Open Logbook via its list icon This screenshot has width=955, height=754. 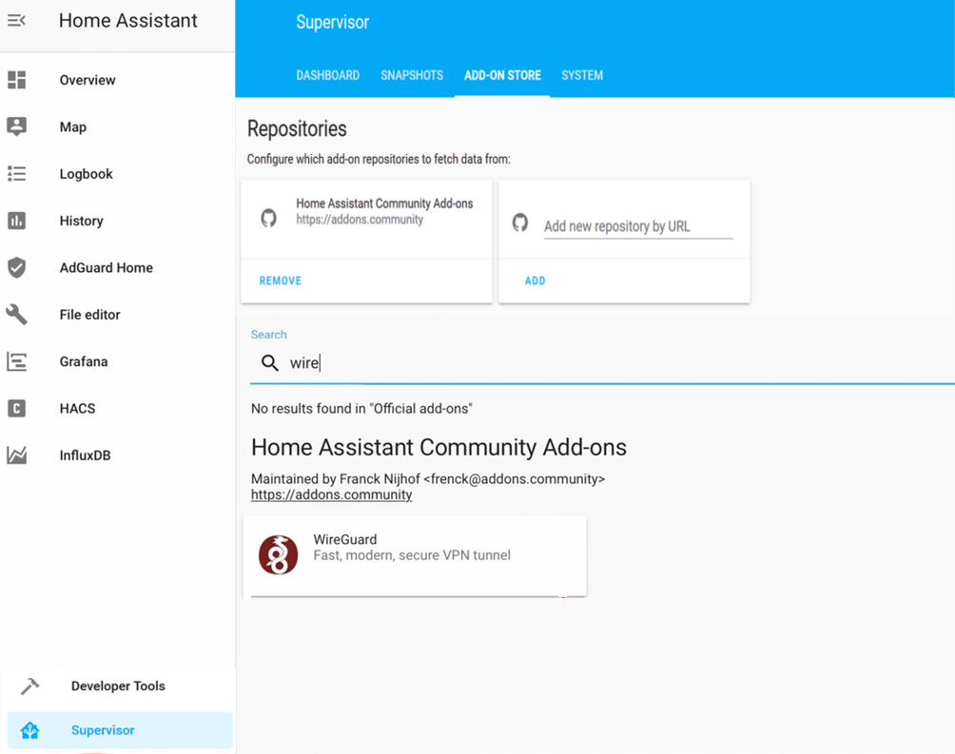click(x=17, y=174)
